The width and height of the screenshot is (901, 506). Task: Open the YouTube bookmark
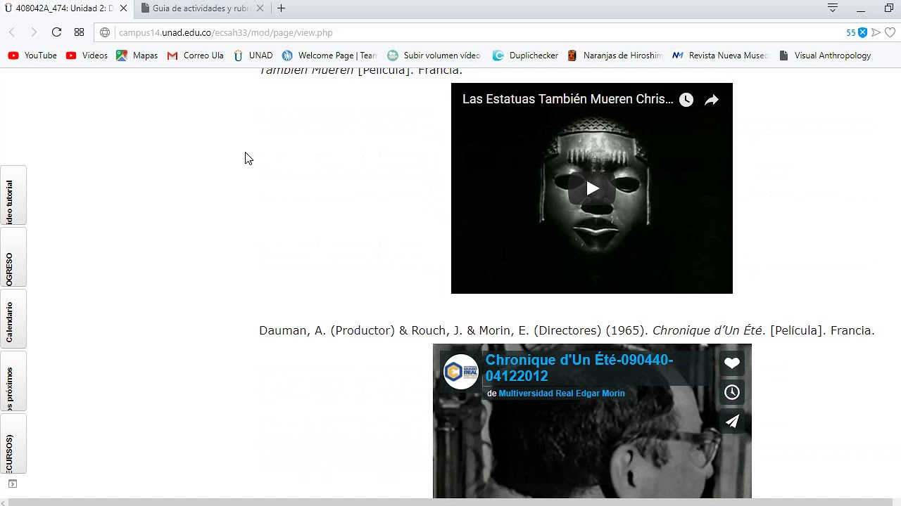click(32, 56)
